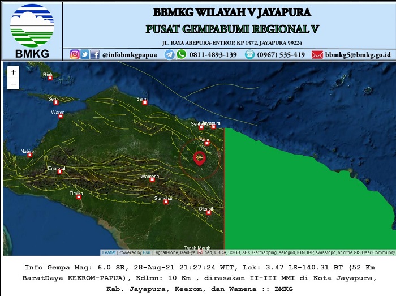Select the Jayapura city marker

pyautogui.click(x=214, y=127)
